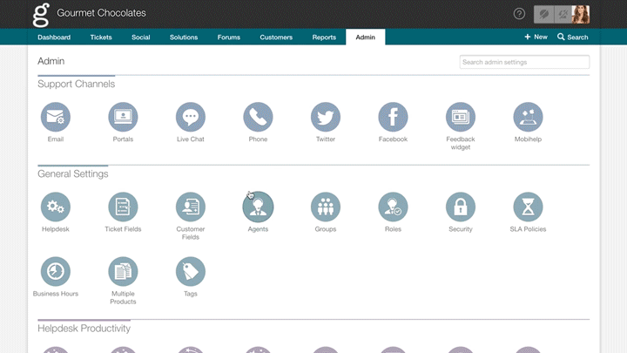Open the Agents settings icon
The height and width of the screenshot is (353, 627).
258,207
